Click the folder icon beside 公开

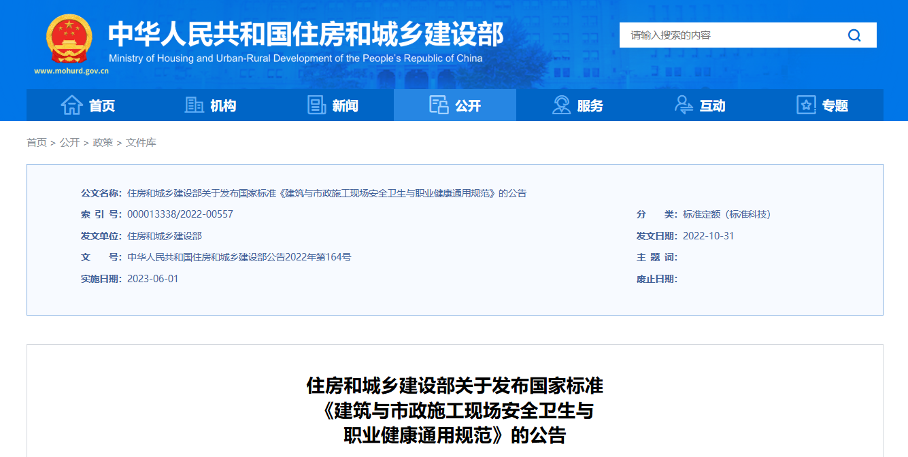(437, 105)
